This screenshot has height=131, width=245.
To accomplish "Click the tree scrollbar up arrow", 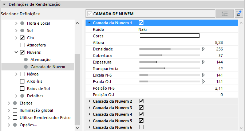I will (77, 23).
